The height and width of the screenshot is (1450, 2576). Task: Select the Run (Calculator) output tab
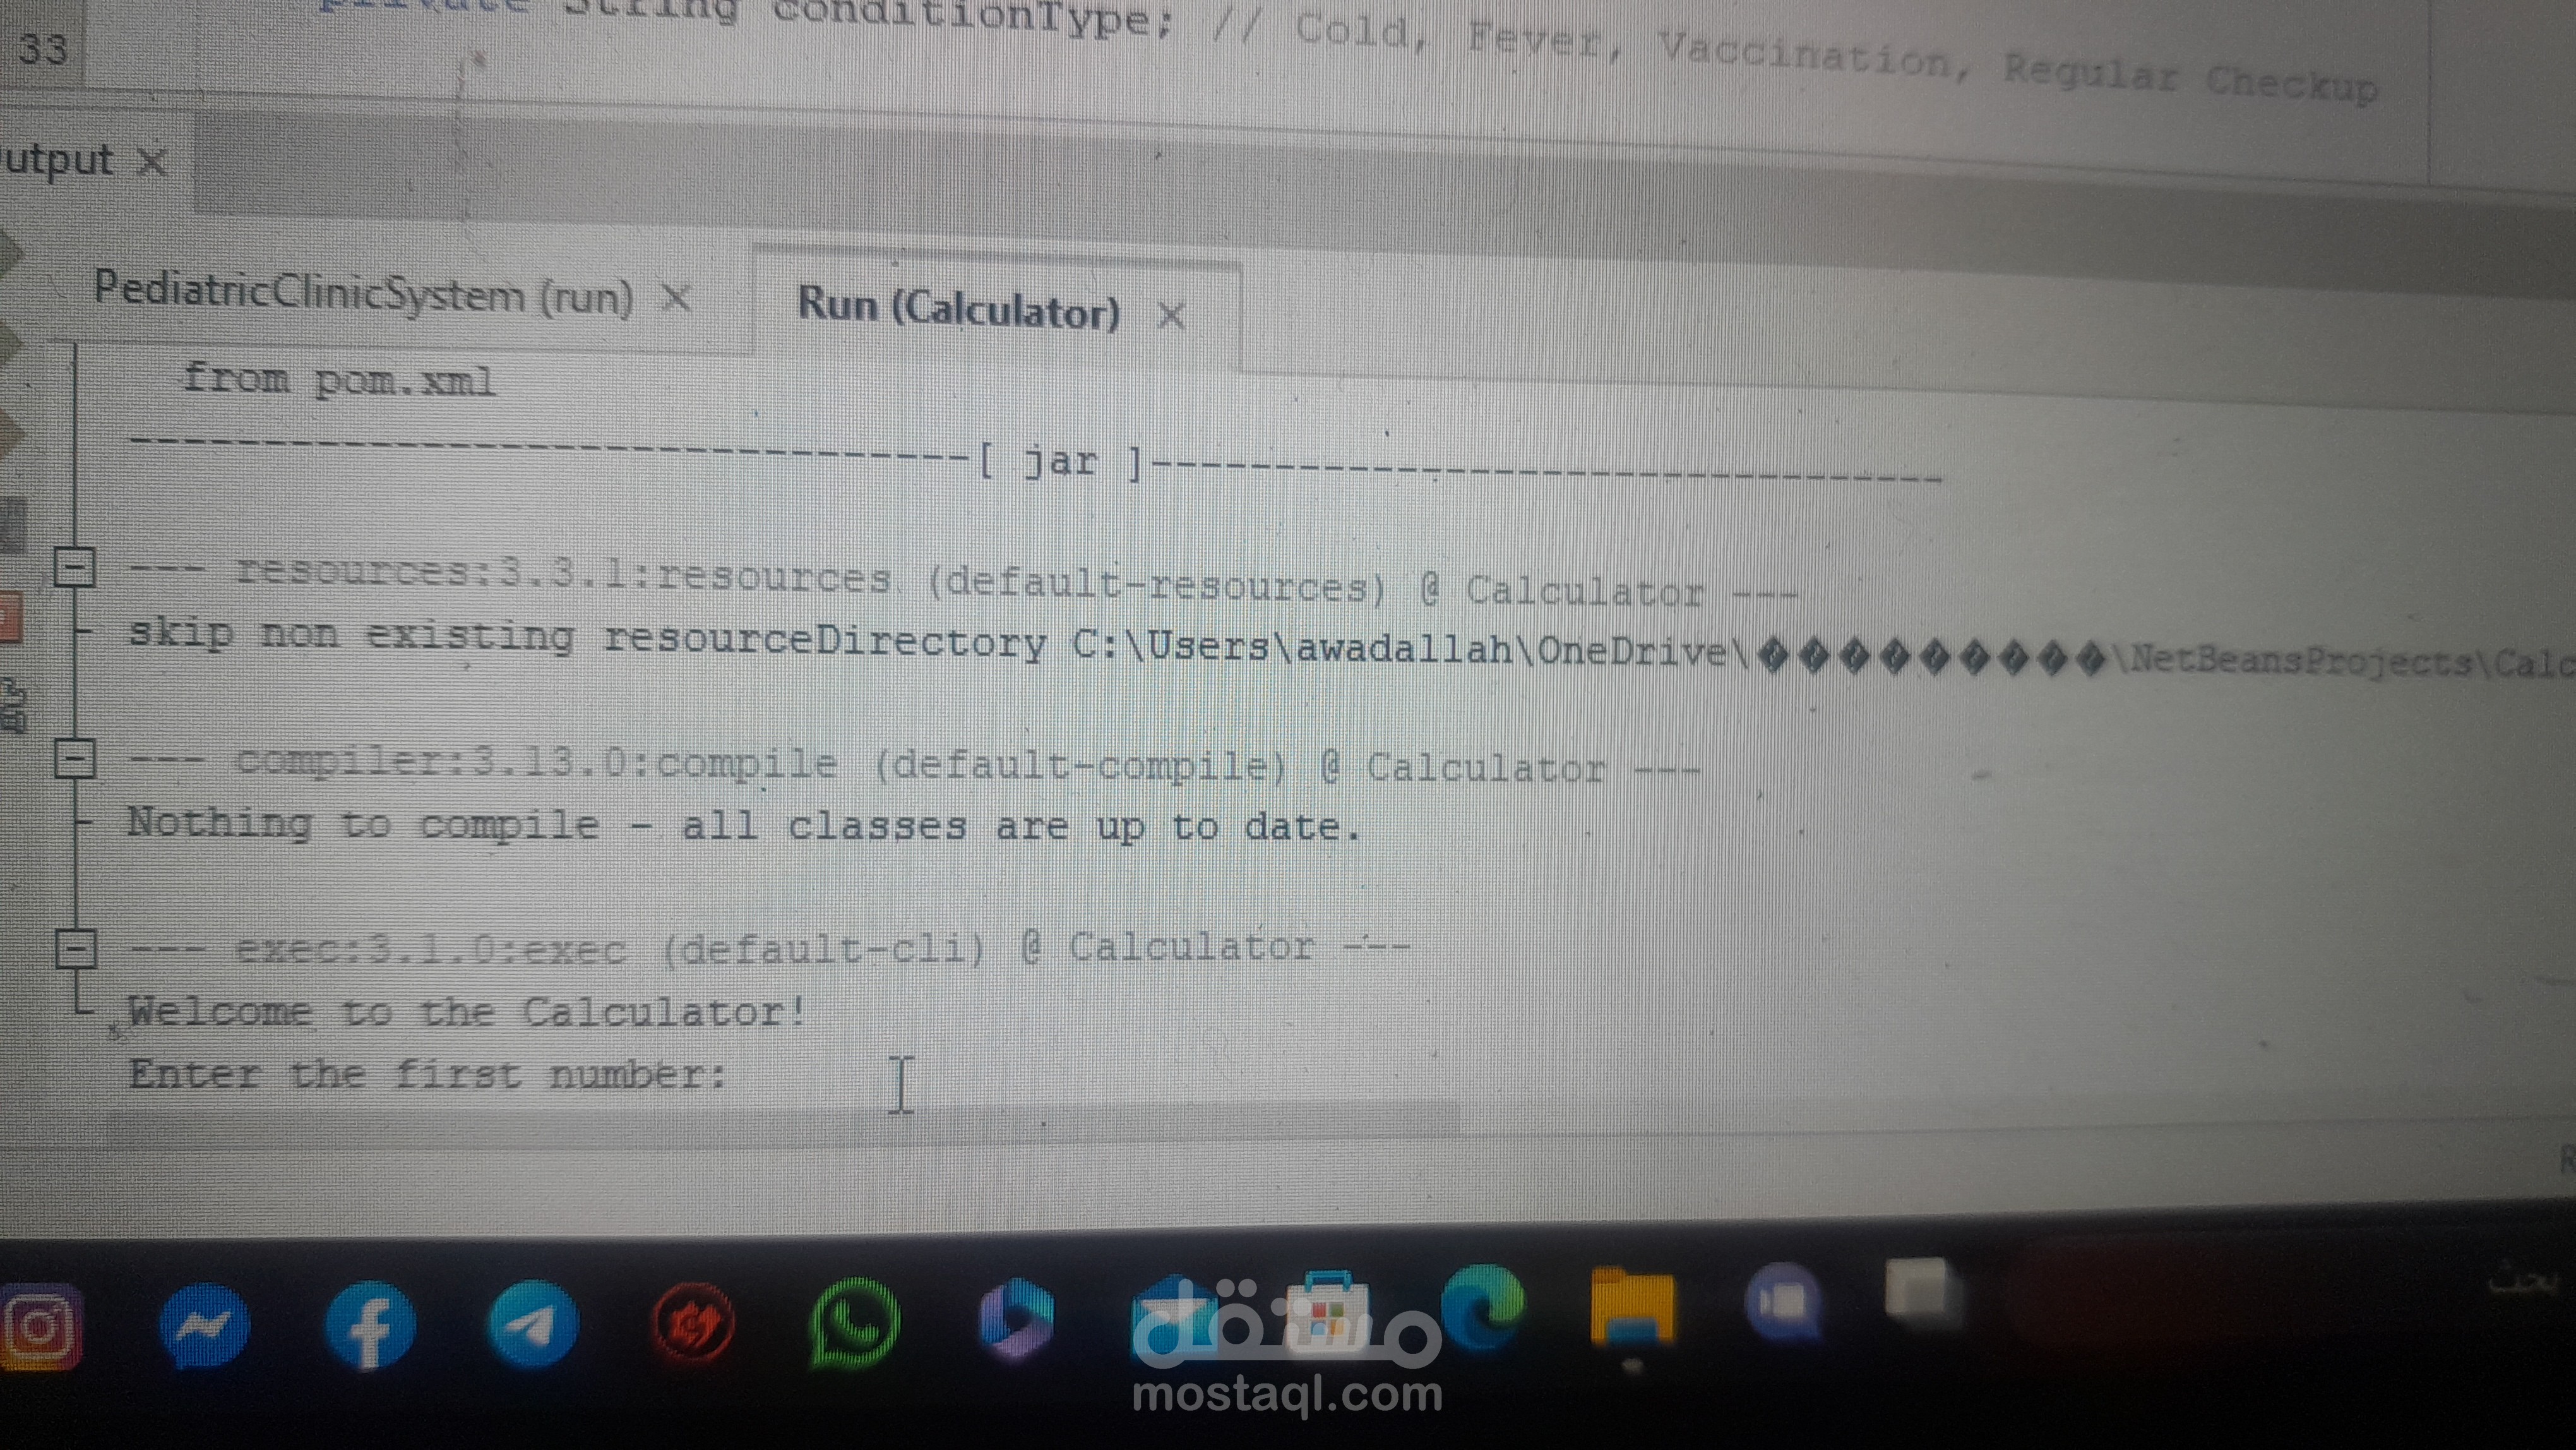(958, 308)
